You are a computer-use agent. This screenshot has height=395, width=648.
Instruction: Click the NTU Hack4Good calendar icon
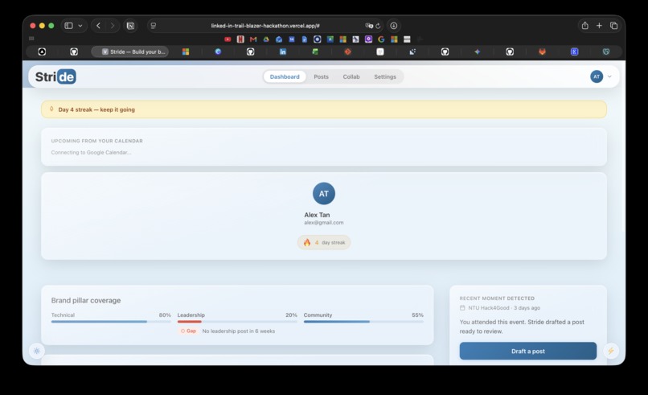pos(462,308)
